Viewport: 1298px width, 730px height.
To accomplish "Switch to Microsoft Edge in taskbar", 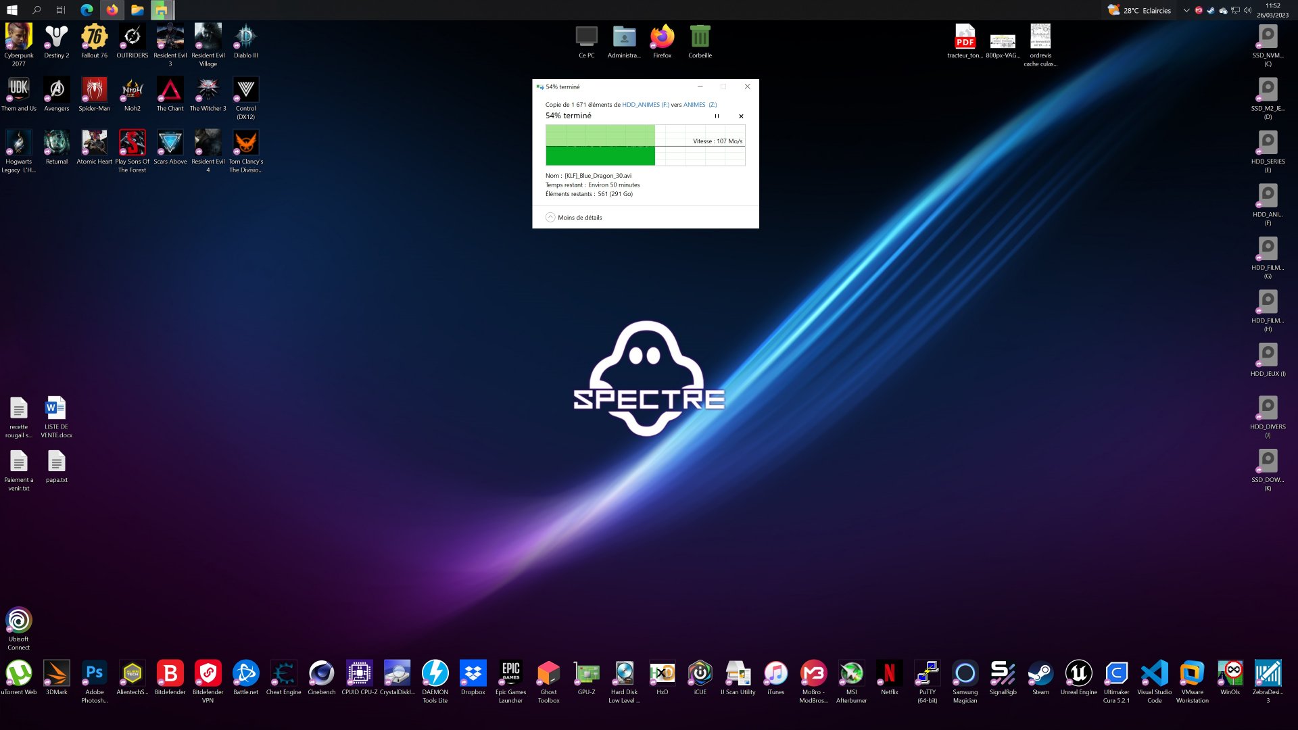I will (x=87, y=10).
